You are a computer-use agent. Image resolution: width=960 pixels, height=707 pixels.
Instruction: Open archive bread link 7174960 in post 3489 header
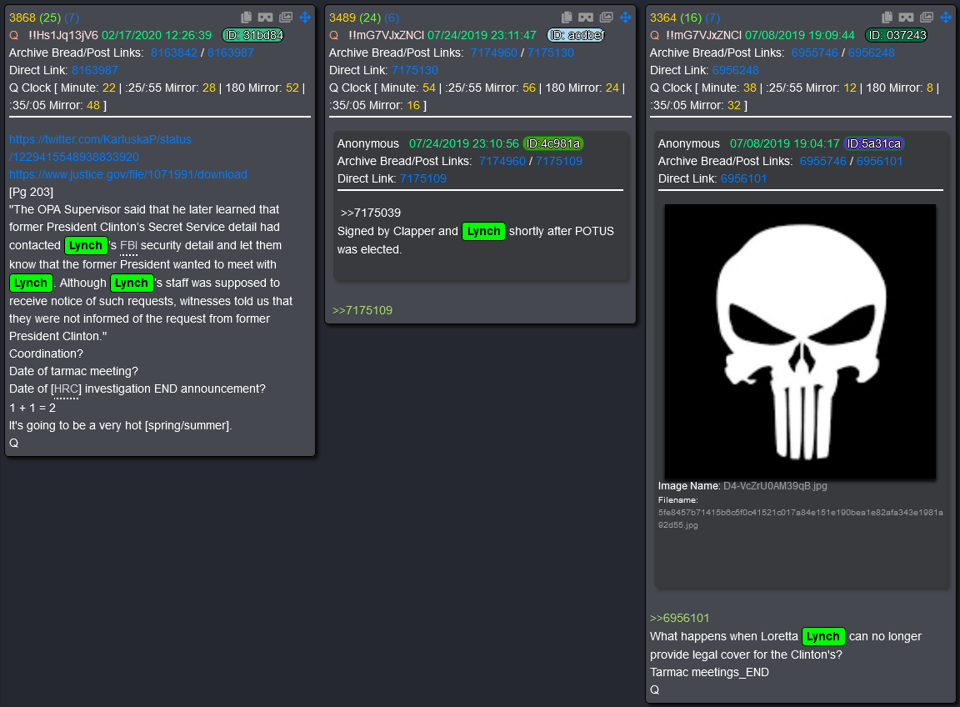pyautogui.click(x=494, y=53)
